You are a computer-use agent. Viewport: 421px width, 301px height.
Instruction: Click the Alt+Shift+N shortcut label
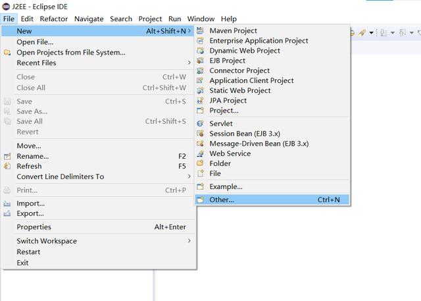click(166, 31)
